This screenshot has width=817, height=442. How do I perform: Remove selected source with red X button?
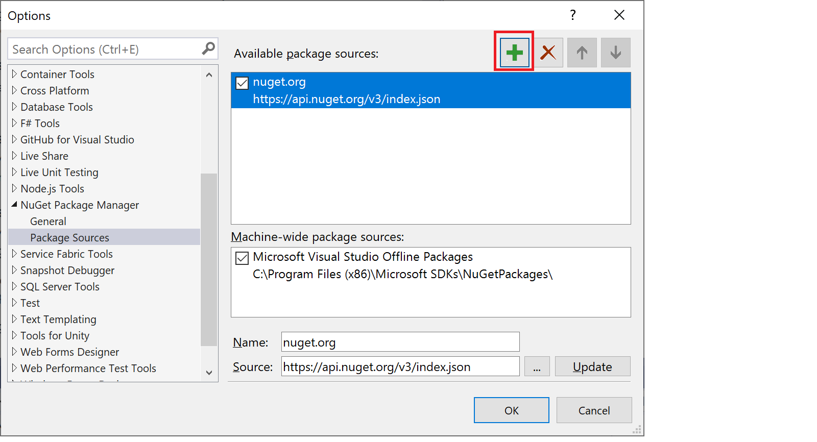click(x=548, y=52)
